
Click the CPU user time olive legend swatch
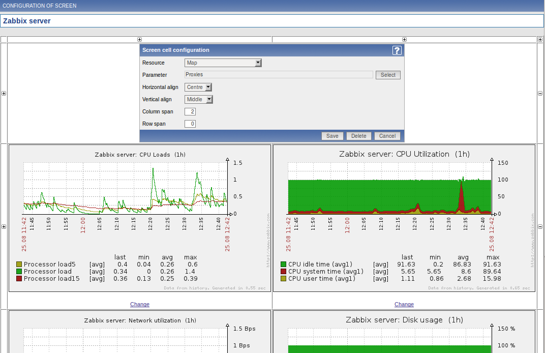(x=283, y=279)
